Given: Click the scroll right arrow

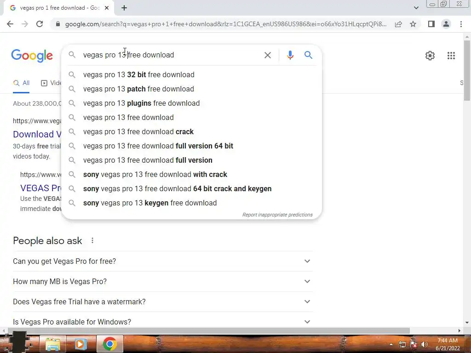Looking at the screenshot, I should click(x=460, y=330).
